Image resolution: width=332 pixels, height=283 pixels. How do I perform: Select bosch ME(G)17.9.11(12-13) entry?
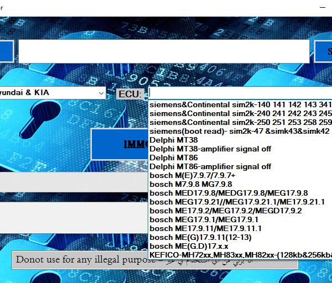click(x=200, y=237)
